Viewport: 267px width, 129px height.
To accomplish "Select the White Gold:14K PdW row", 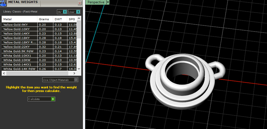I will click(x=39, y=69).
